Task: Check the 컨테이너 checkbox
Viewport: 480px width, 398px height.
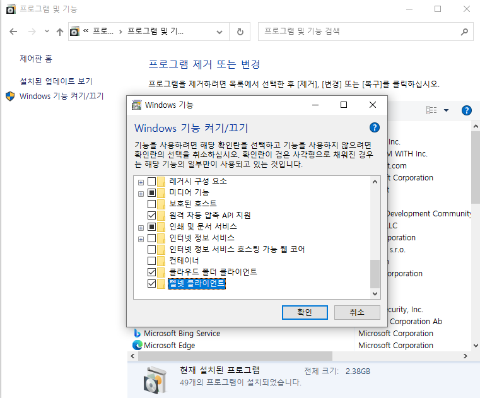Action: click(151, 260)
